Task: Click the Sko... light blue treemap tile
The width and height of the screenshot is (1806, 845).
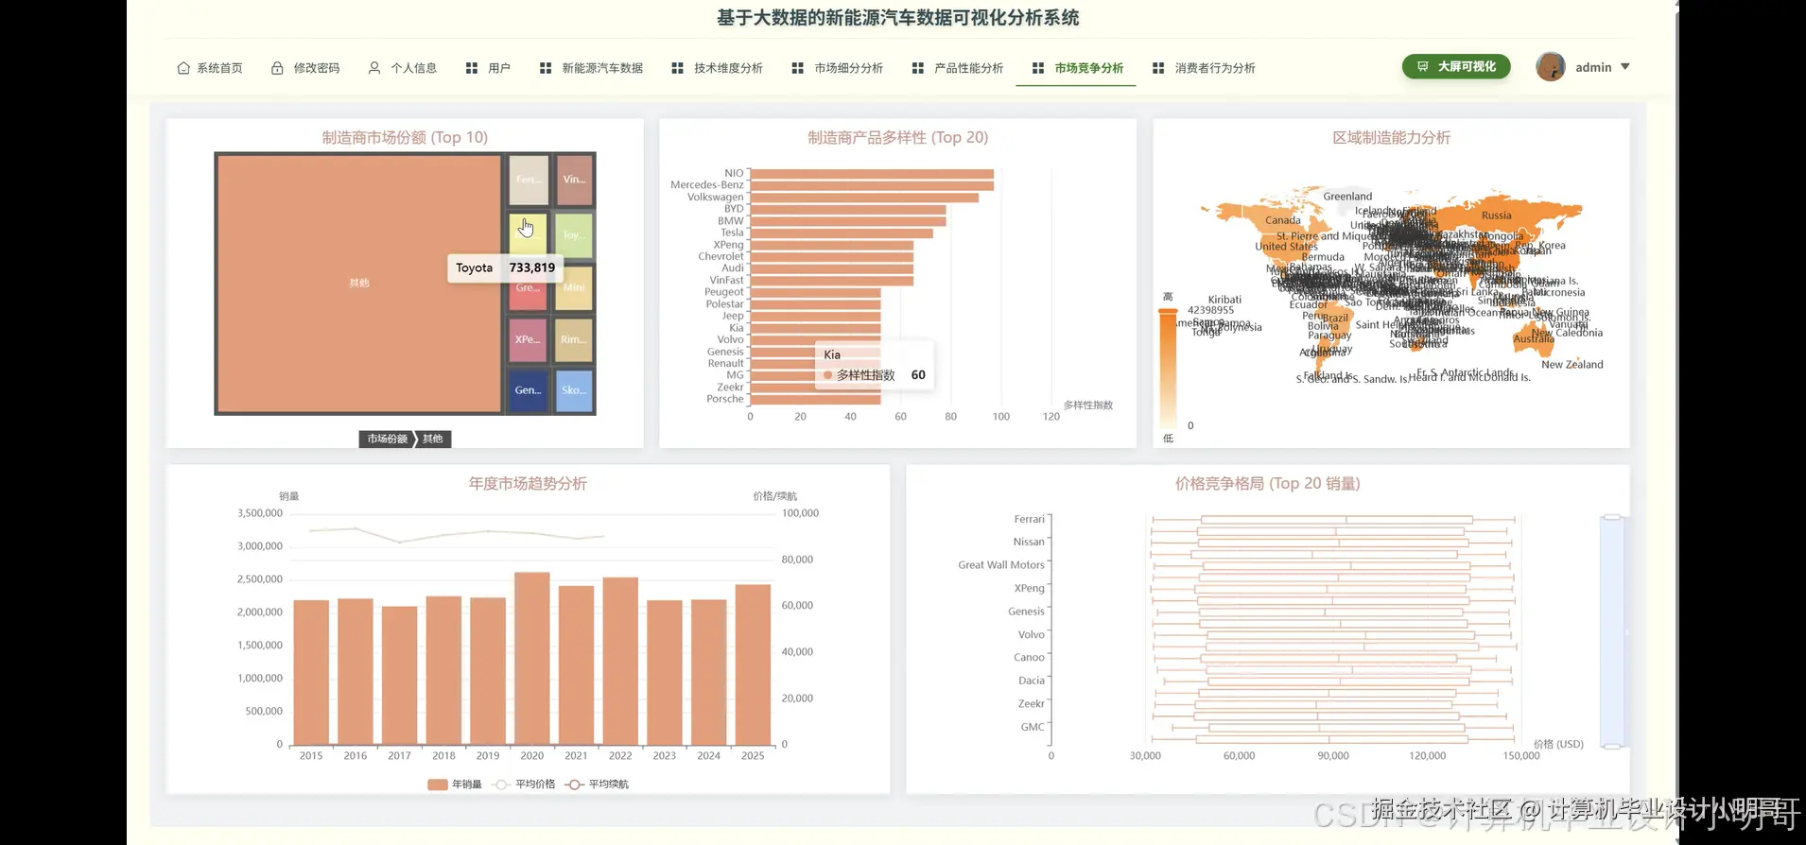Action: coord(574,390)
